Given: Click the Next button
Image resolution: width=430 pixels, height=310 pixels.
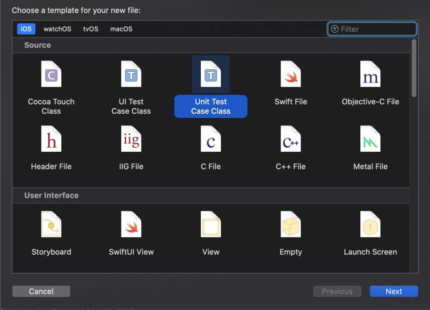Looking at the screenshot, I should [393, 291].
